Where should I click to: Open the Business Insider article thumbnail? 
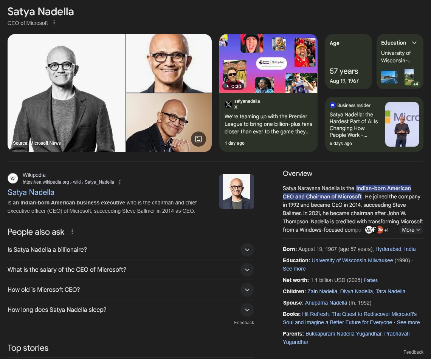[402, 124]
